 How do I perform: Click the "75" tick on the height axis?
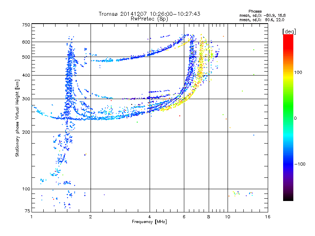[28, 211]
